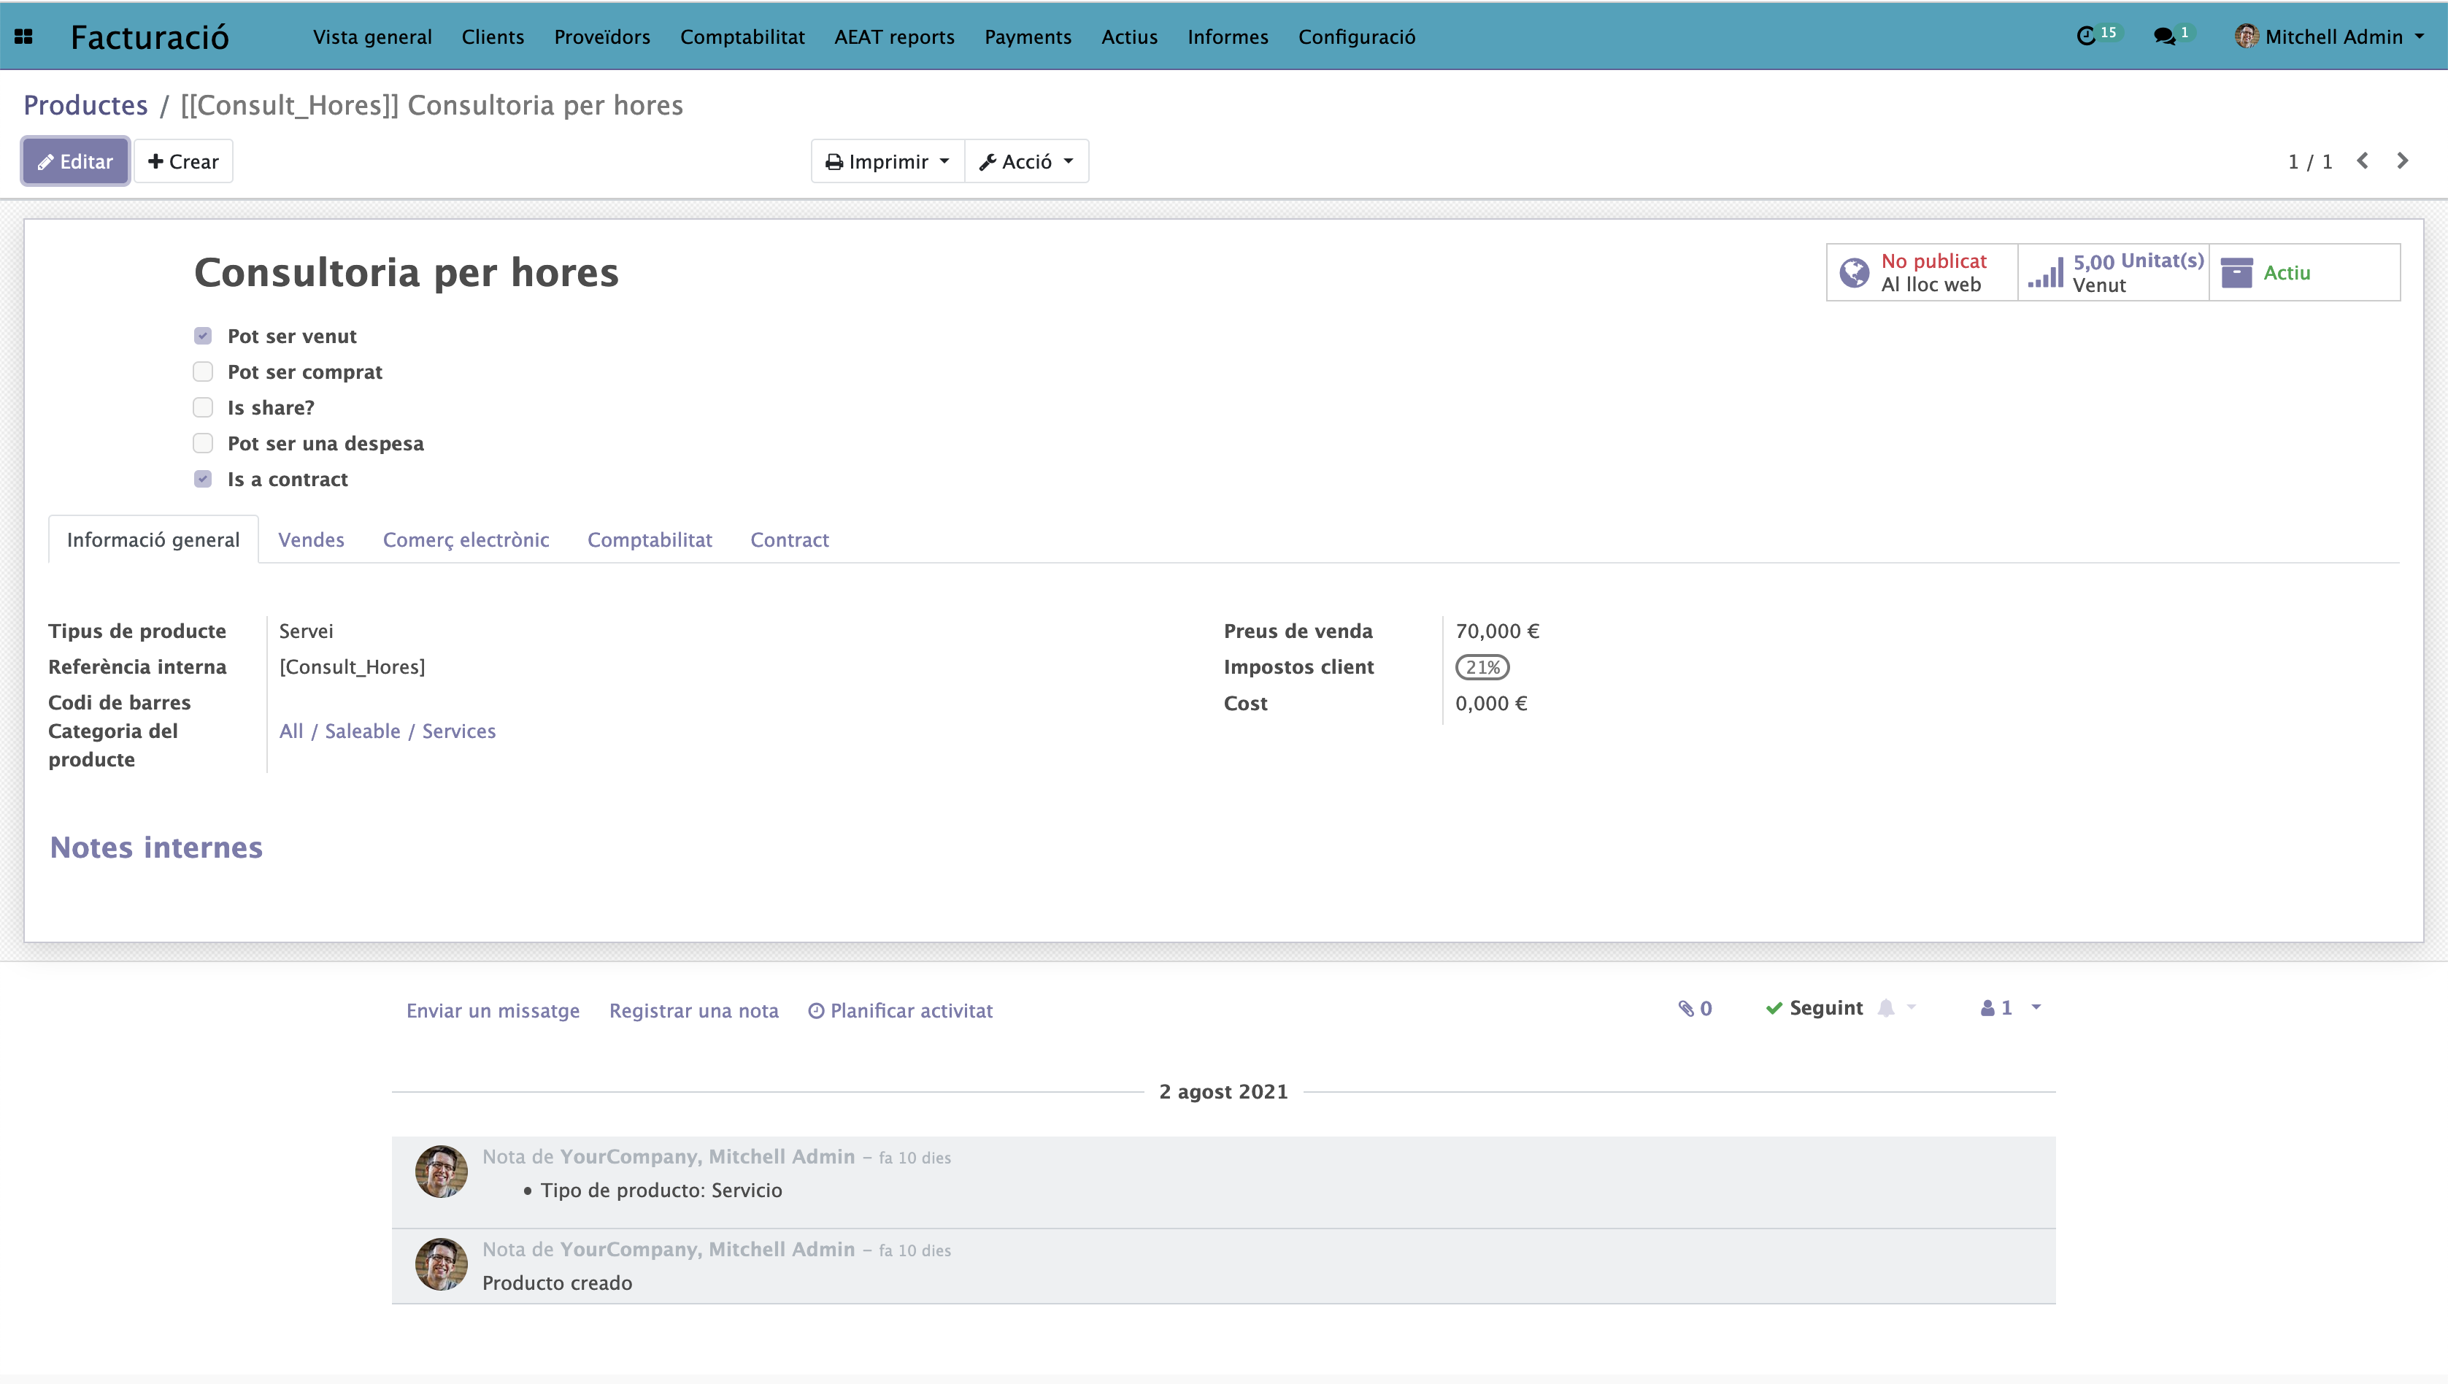Click the avatar on the Tipo de producto note

(x=441, y=1171)
